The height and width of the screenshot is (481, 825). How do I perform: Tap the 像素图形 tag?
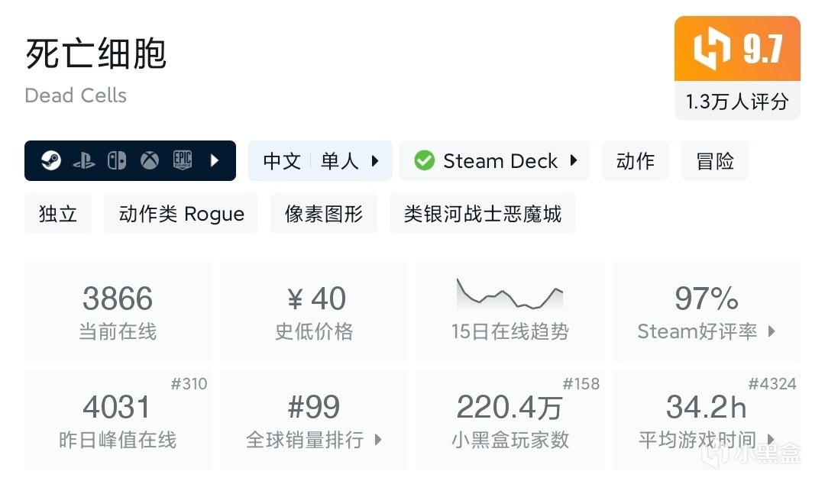click(324, 214)
